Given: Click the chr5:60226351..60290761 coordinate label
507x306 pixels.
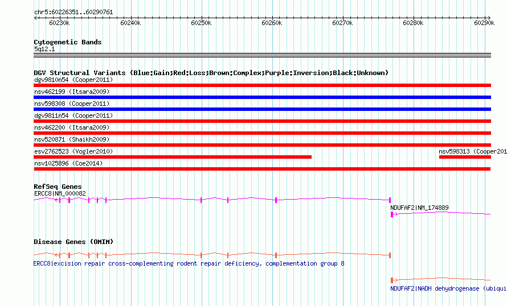Looking at the screenshot, I should coord(73,13).
